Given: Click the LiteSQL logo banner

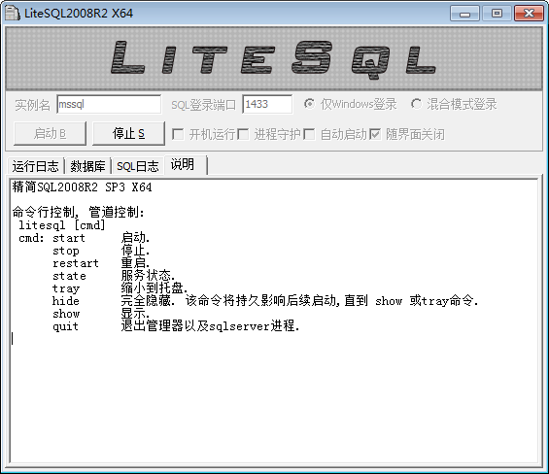Looking at the screenshot, I should (x=274, y=58).
